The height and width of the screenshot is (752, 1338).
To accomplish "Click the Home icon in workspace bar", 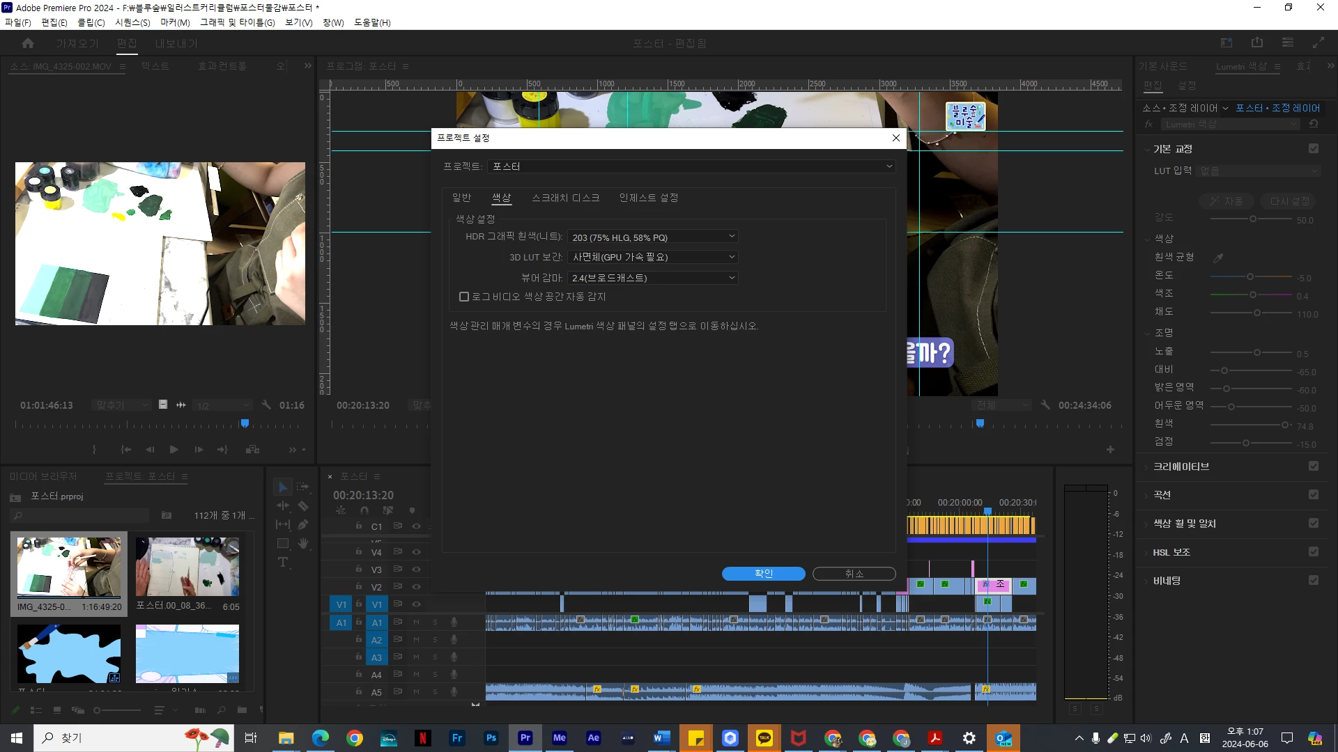I will (28, 43).
